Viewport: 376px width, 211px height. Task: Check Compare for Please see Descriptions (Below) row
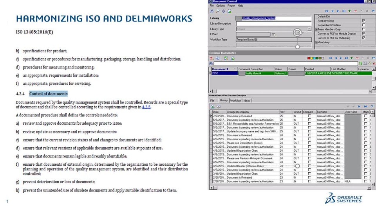pyautogui.click(x=309, y=143)
